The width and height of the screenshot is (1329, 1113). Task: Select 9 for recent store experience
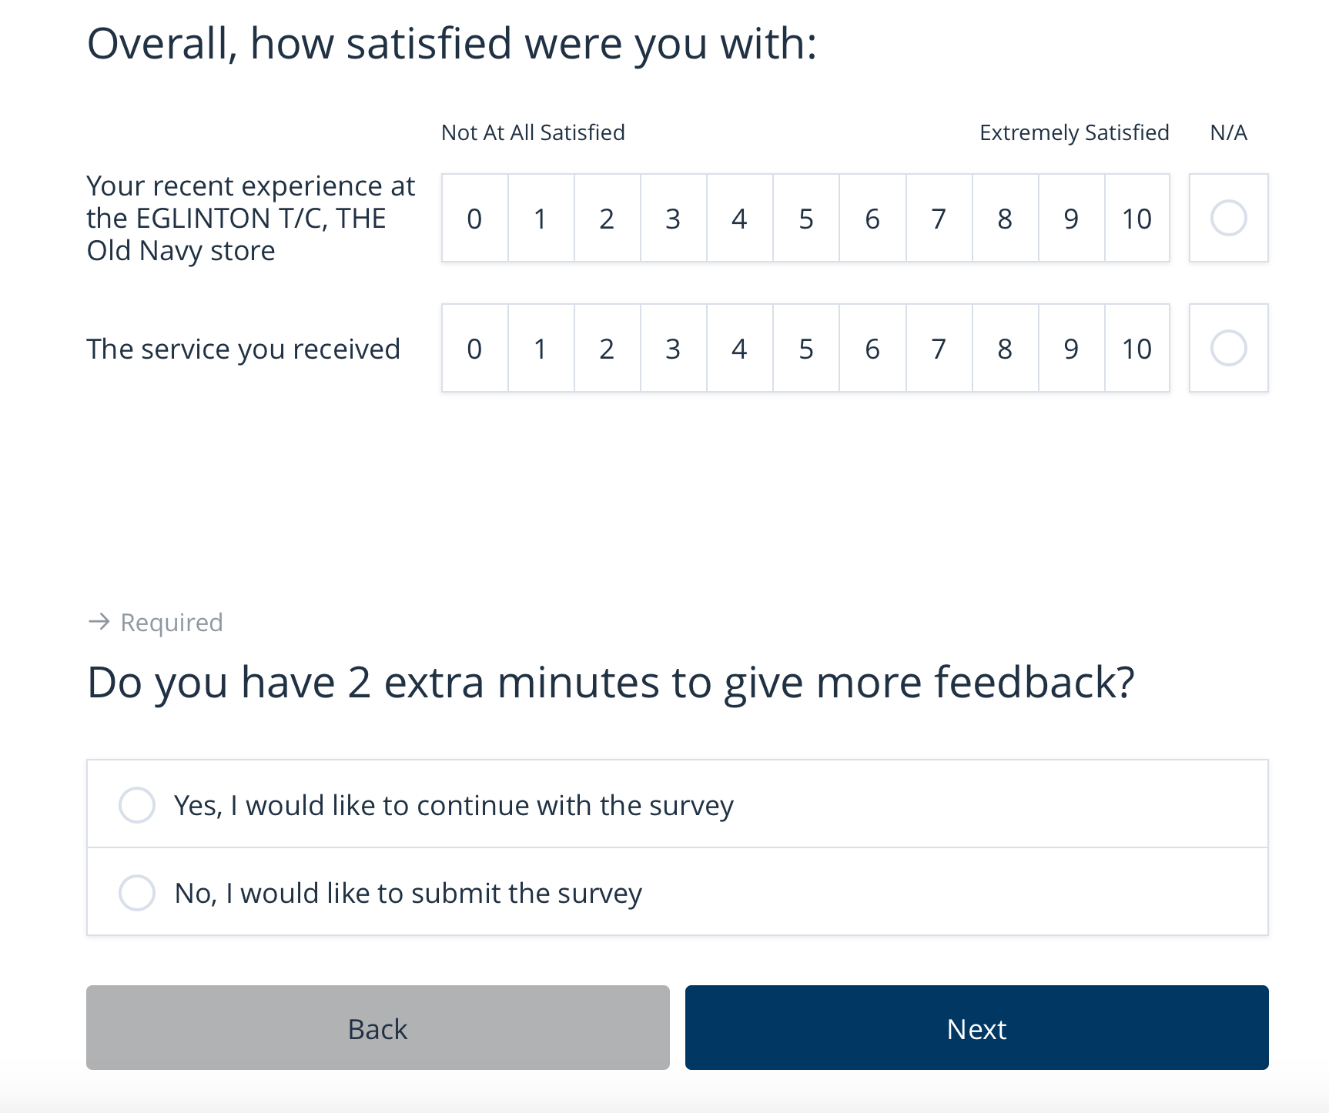1070,218
